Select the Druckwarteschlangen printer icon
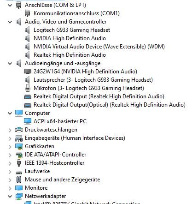Image resolution: width=192 pixels, height=204 pixels. (19, 130)
